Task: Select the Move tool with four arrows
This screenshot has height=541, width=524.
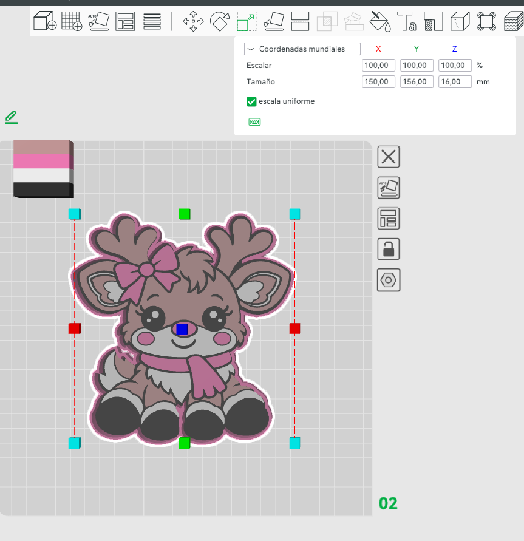Action: pos(193,21)
